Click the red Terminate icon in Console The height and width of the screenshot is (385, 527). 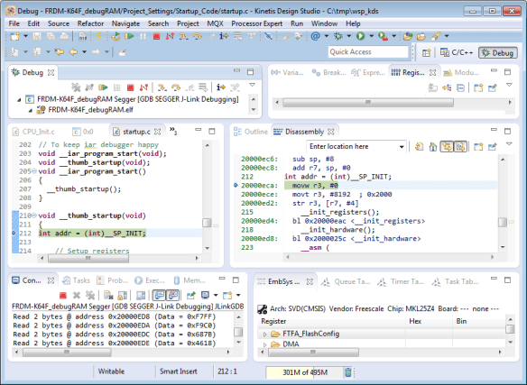pyautogui.click(x=63, y=296)
